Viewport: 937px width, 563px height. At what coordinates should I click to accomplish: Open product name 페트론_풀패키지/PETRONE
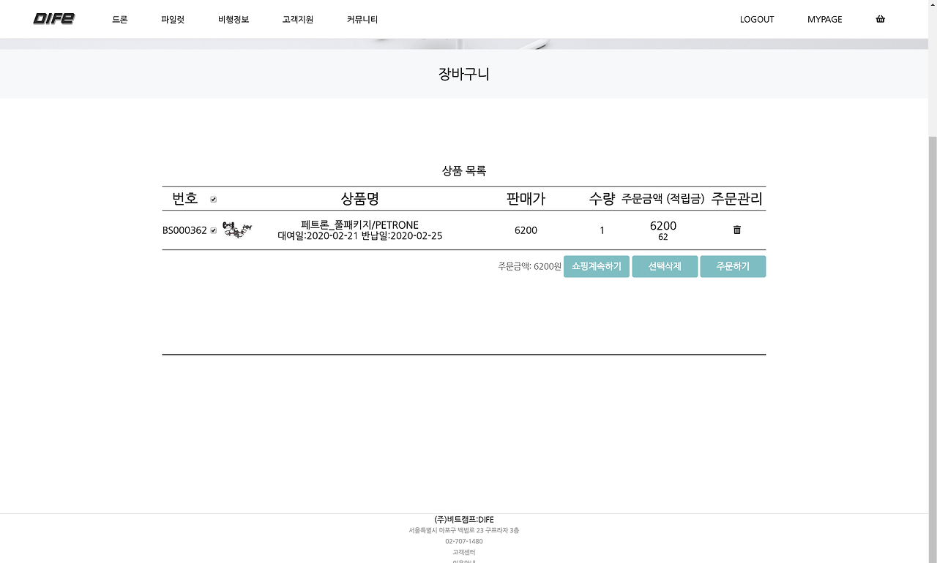pos(360,224)
